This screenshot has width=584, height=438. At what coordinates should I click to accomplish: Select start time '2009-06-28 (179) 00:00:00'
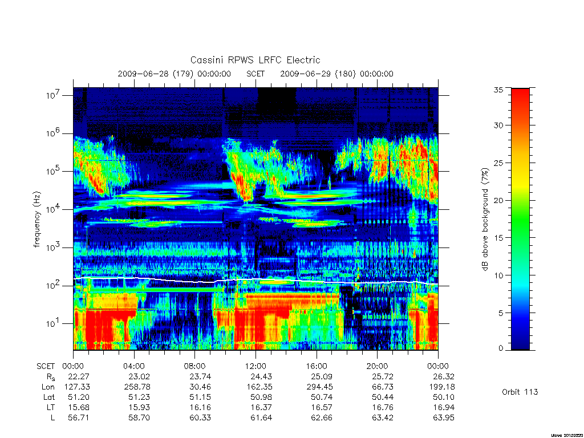pyautogui.click(x=175, y=74)
